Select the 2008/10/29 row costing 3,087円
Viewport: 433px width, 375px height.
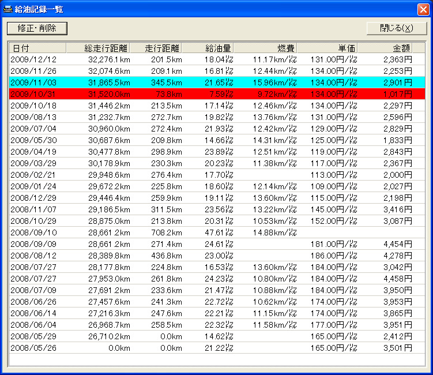click(x=216, y=221)
